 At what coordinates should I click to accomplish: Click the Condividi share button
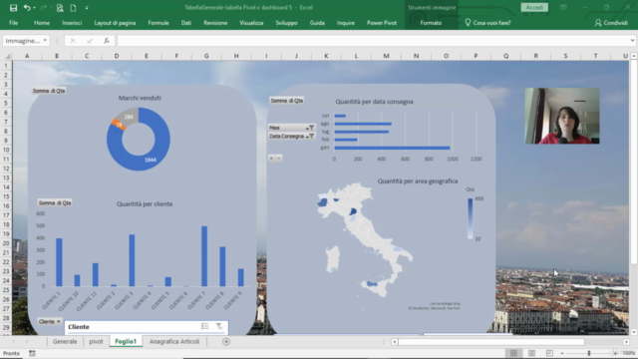click(611, 23)
